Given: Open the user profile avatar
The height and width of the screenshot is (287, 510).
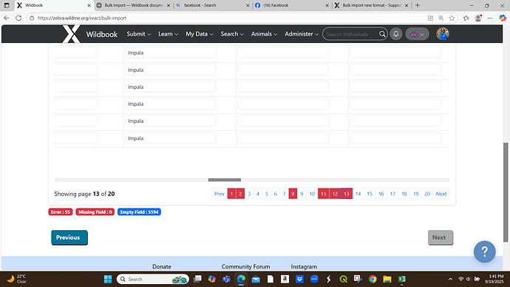Looking at the screenshot, I should point(443,34).
